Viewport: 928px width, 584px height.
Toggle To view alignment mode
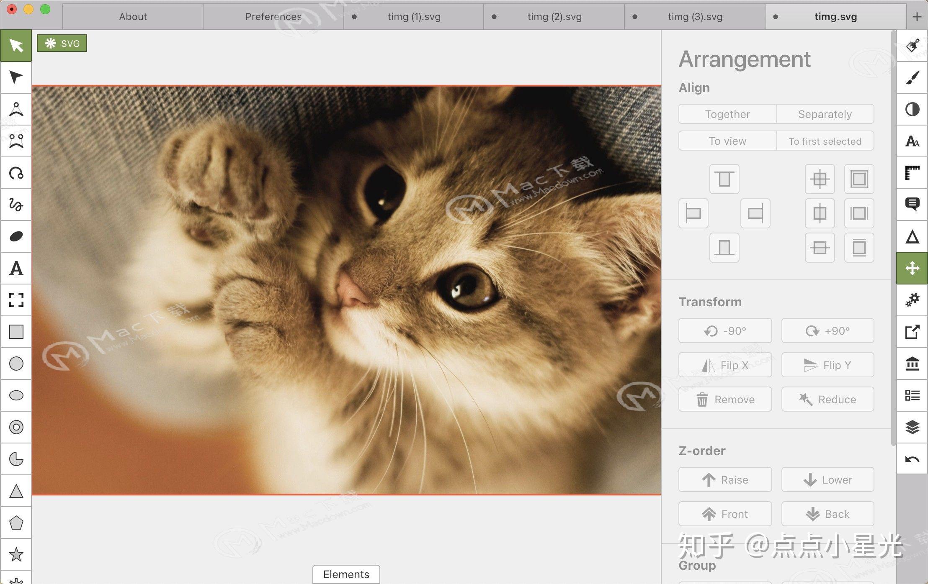point(728,141)
